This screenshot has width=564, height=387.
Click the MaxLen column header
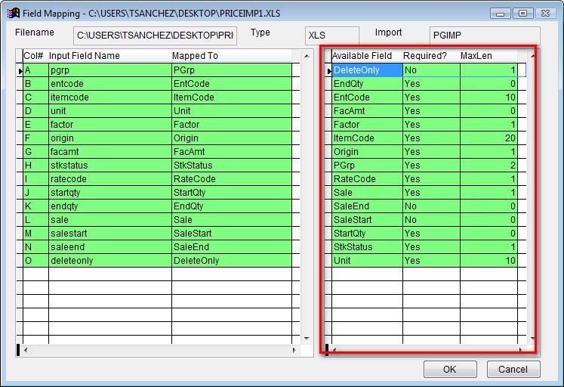click(x=488, y=56)
